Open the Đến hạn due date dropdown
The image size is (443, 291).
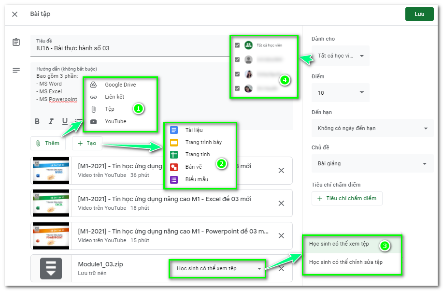[372, 128]
